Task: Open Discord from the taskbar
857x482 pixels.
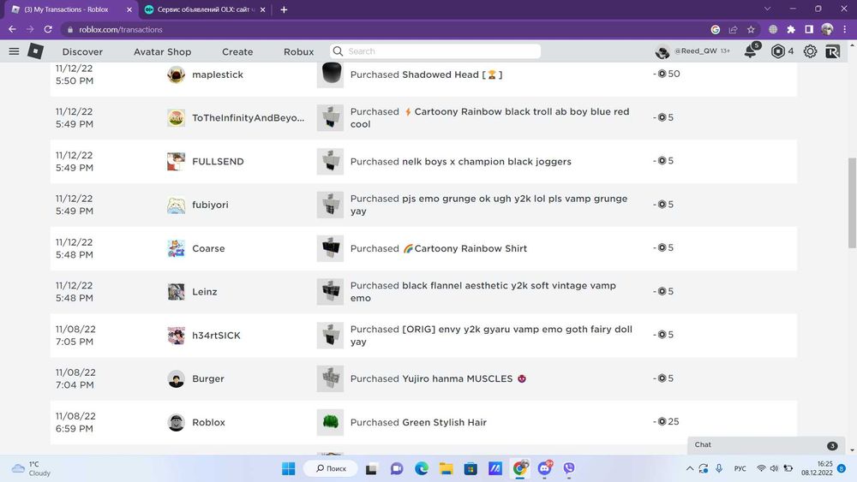Action: point(545,468)
